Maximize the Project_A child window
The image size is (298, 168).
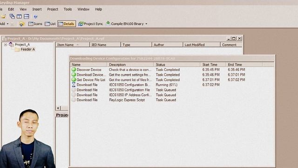pos(234,38)
